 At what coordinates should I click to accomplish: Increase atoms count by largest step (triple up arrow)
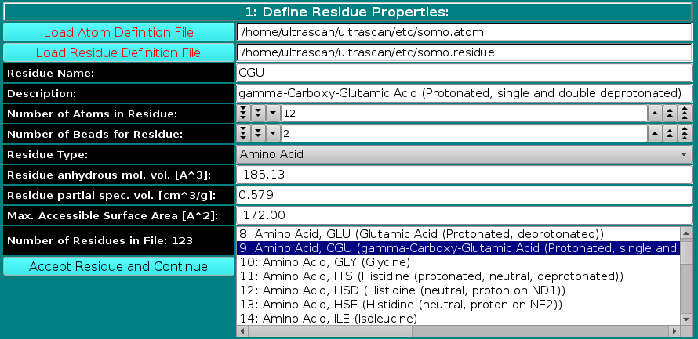pyautogui.click(x=685, y=114)
